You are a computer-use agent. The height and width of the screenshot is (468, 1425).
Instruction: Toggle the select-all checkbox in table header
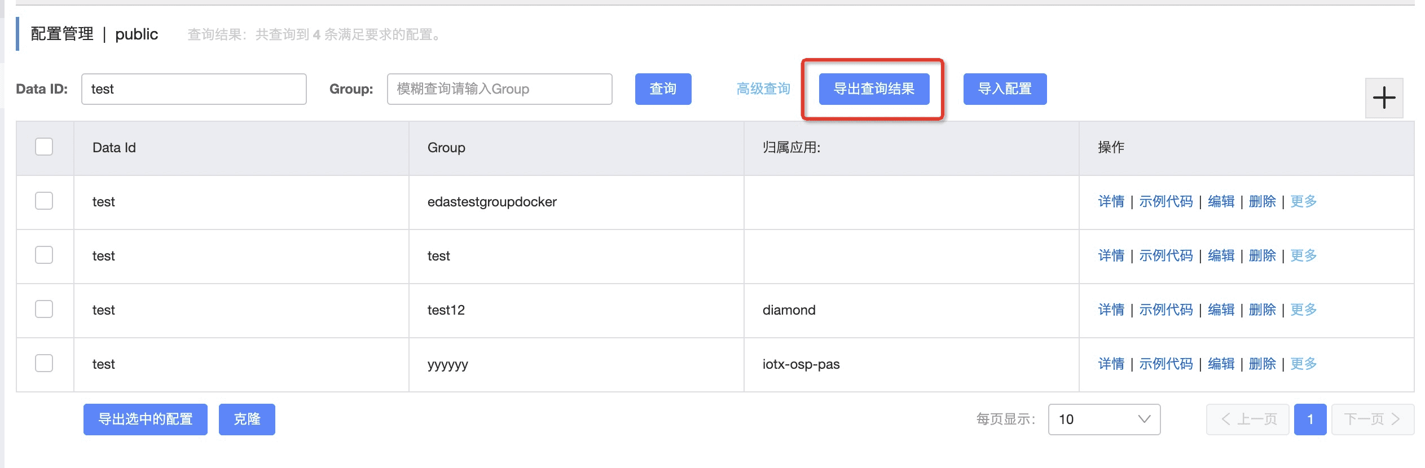point(44,147)
